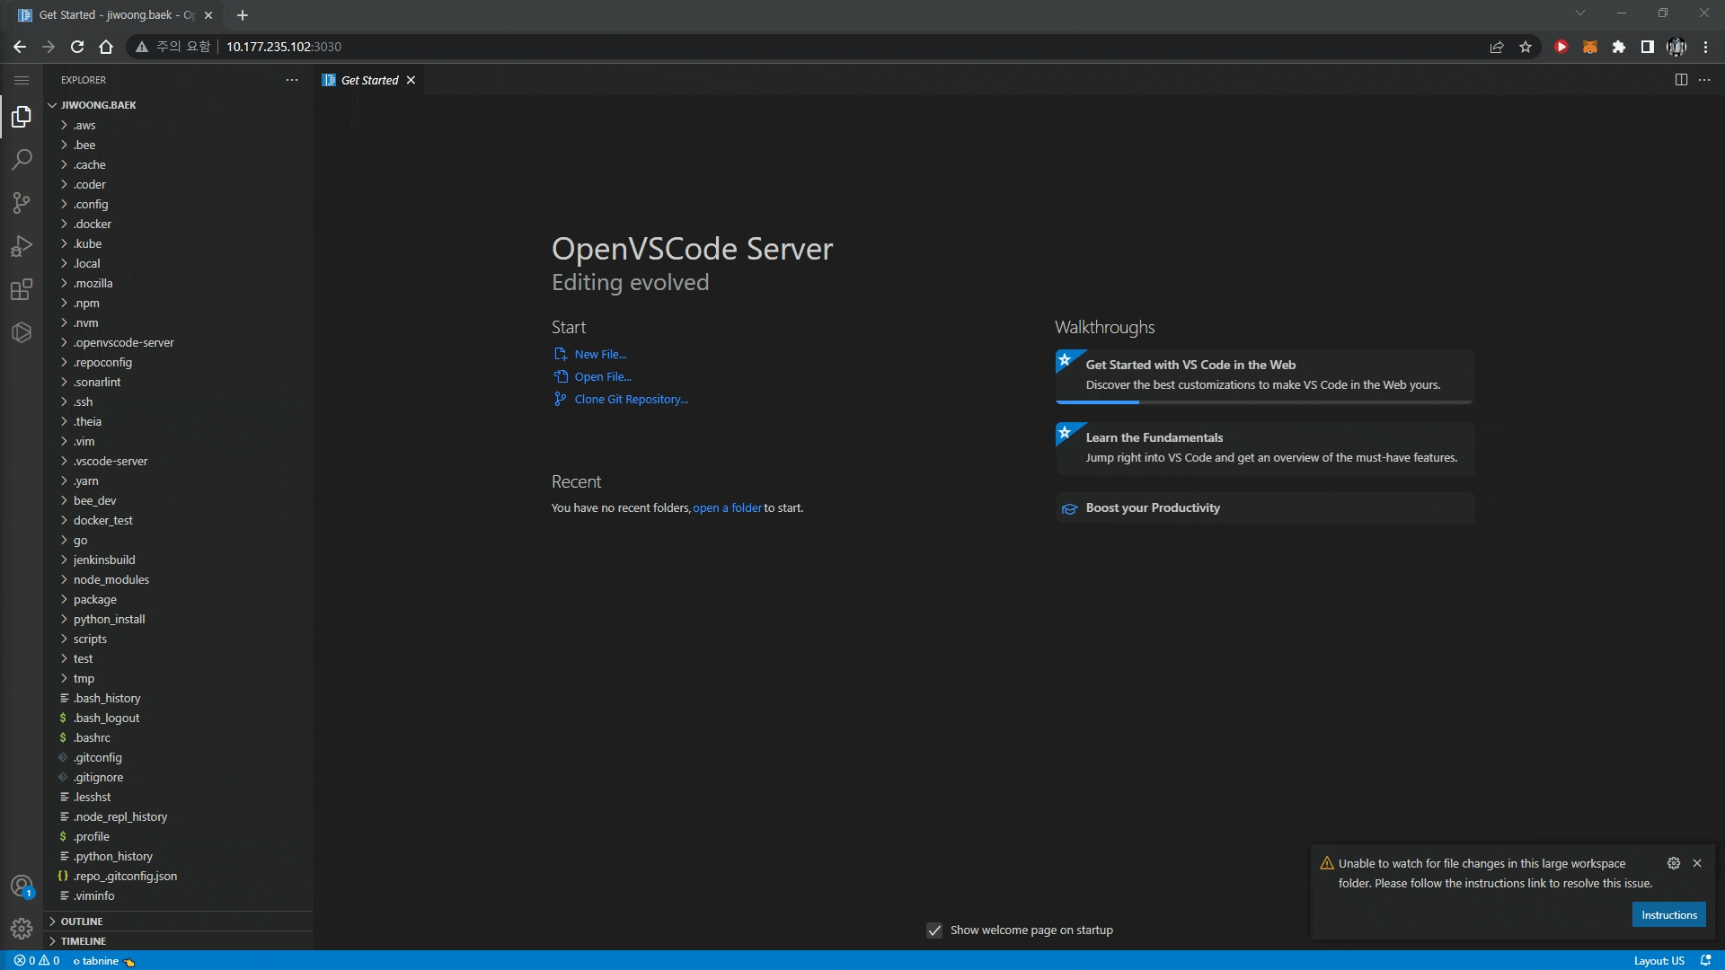This screenshot has width=1725, height=970.
Task: Open Boost your Productivity walkthrough
Action: pyautogui.click(x=1264, y=508)
